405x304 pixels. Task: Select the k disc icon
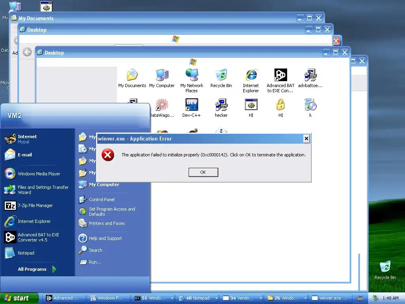click(310, 108)
